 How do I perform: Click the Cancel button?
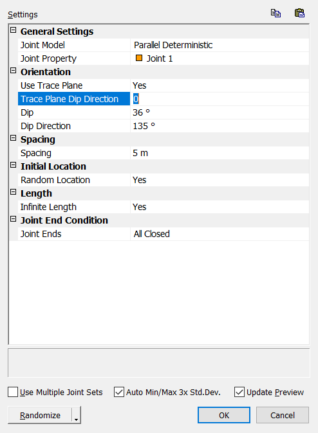[283, 415]
